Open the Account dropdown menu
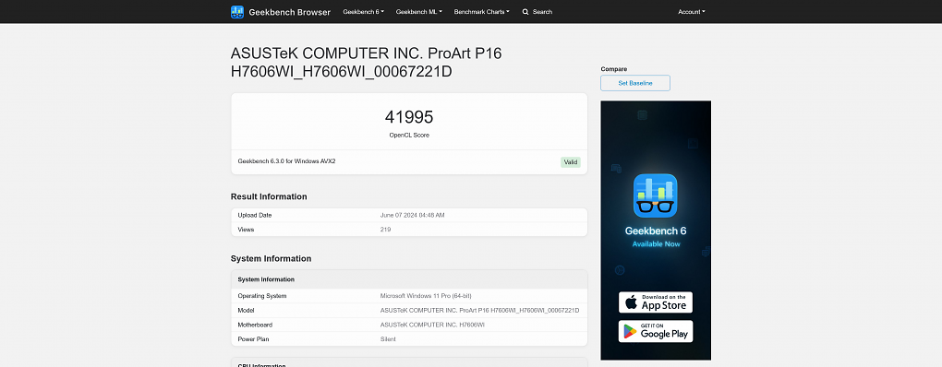The image size is (942, 367). pos(692,12)
